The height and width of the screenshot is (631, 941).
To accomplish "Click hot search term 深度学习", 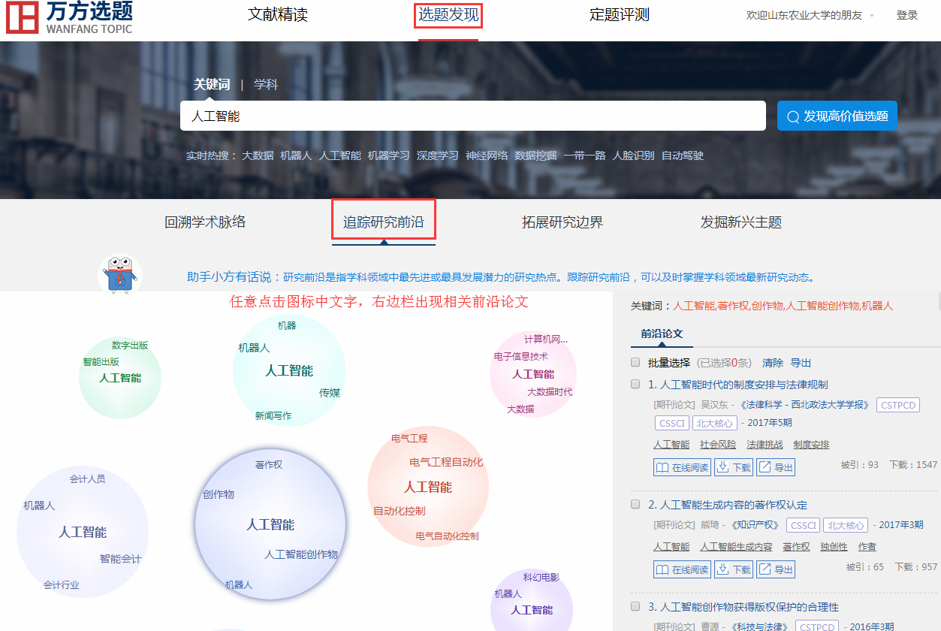I will [437, 155].
